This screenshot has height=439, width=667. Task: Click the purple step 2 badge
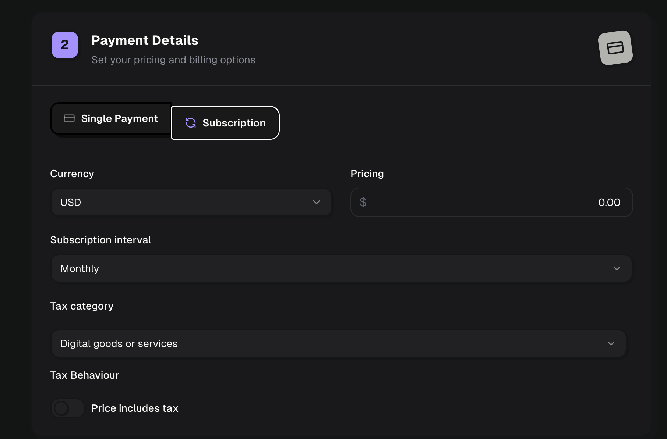tap(64, 45)
